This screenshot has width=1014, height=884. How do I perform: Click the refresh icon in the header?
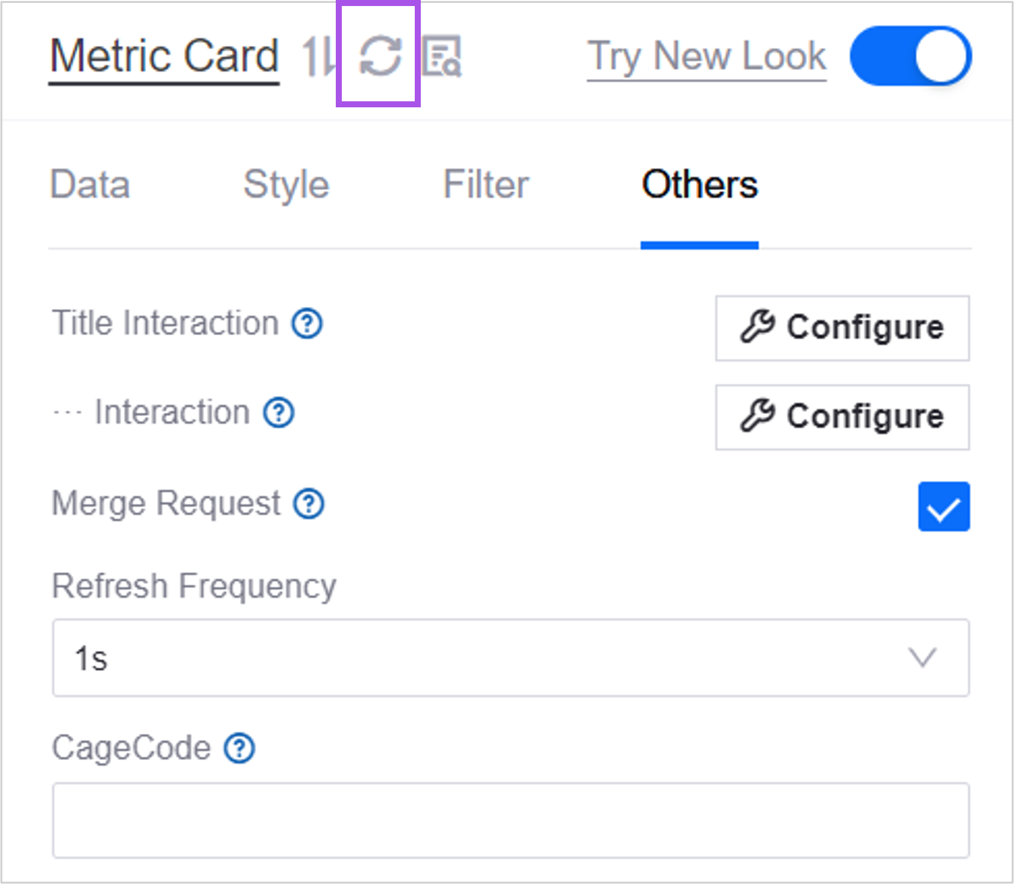tap(380, 57)
